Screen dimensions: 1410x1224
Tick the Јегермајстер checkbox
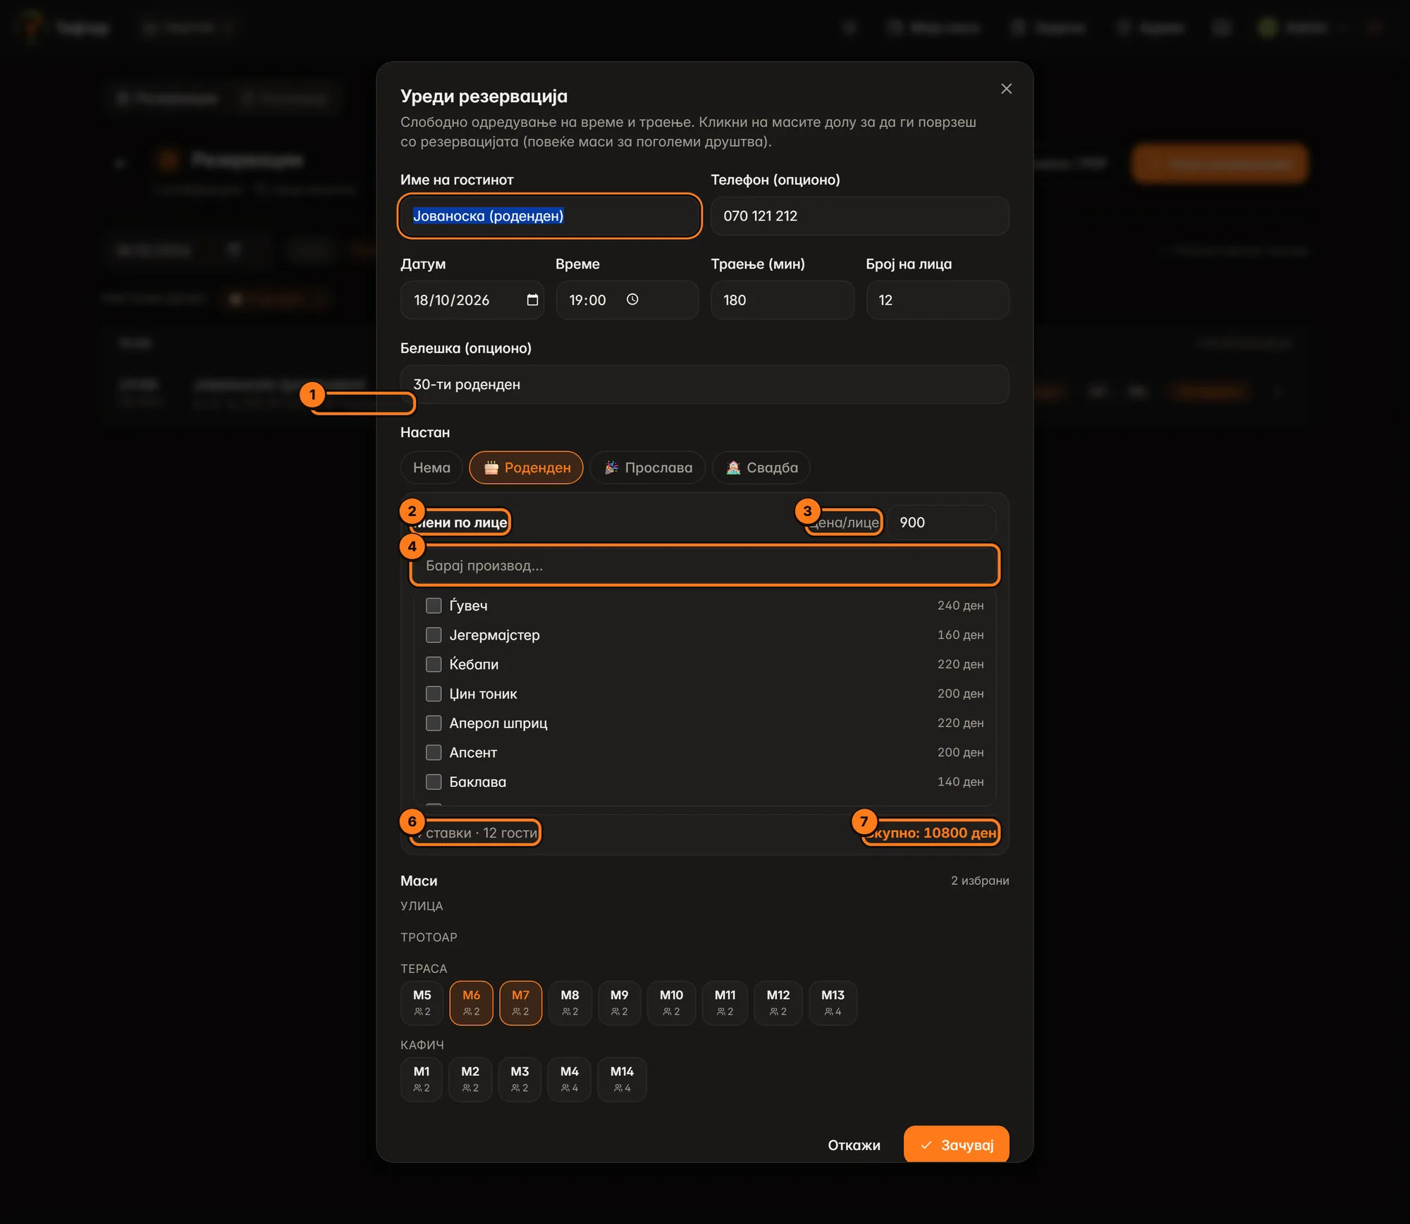click(434, 635)
